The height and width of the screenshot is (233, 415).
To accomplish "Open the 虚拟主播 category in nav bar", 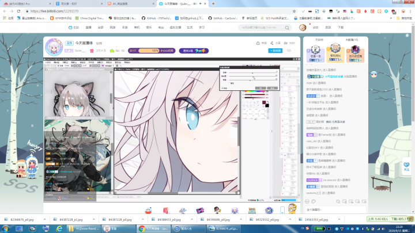I will (x=175, y=28).
